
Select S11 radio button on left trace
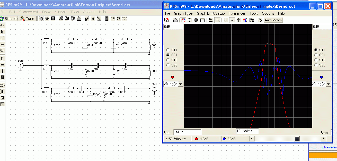(x=168, y=50)
